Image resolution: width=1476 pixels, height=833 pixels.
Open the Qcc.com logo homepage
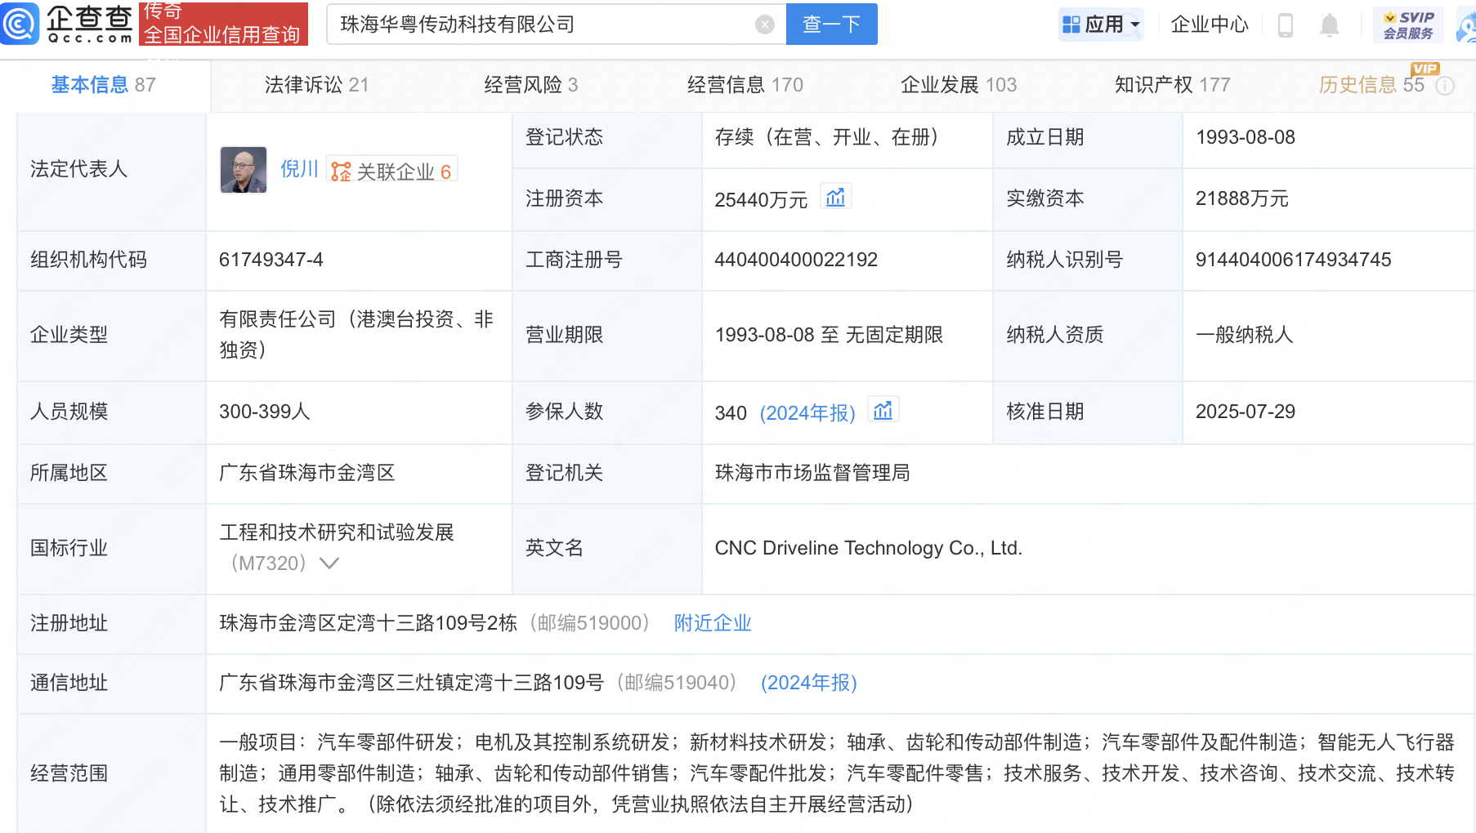67,24
